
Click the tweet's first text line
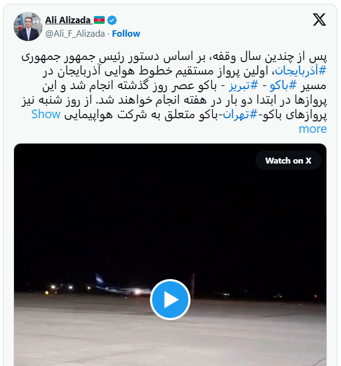pyautogui.click(x=174, y=57)
